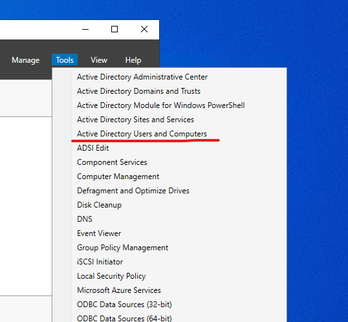348x322 pixels.
Task: Open Component Services
Action: (112, 162)
